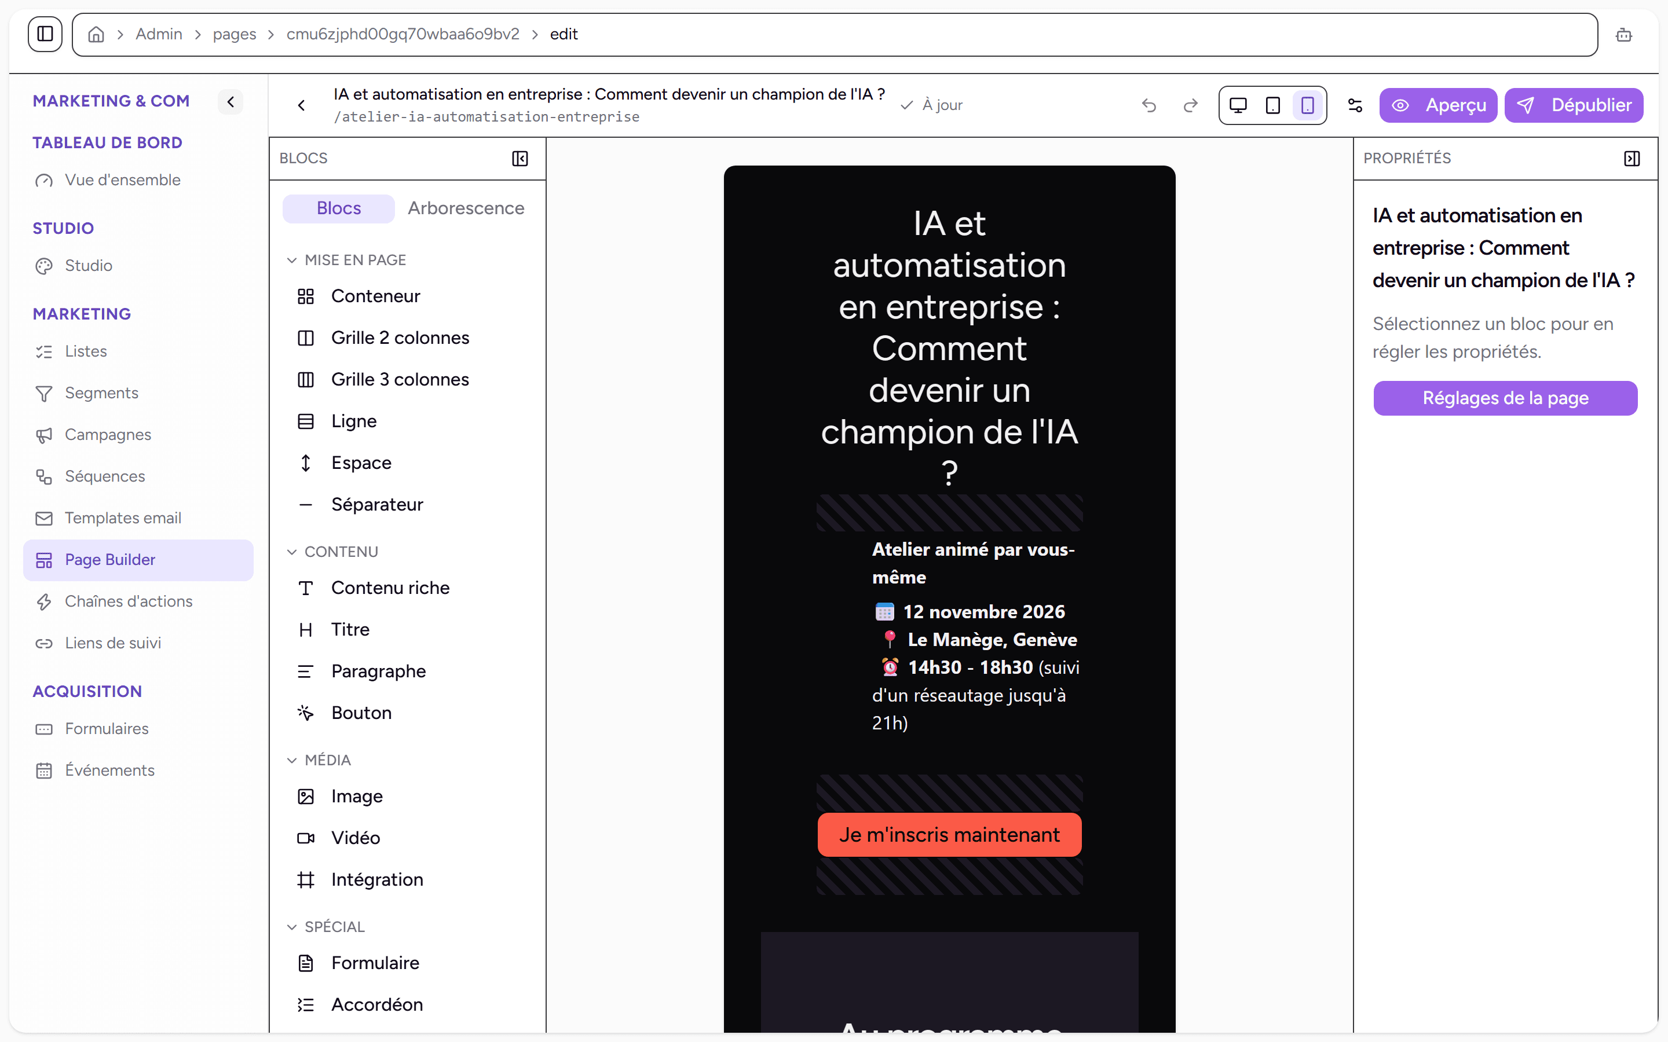Screen dimensions: 1668x1042
Task: Collapse the Spécial section
Action: (x=326, y=926)
